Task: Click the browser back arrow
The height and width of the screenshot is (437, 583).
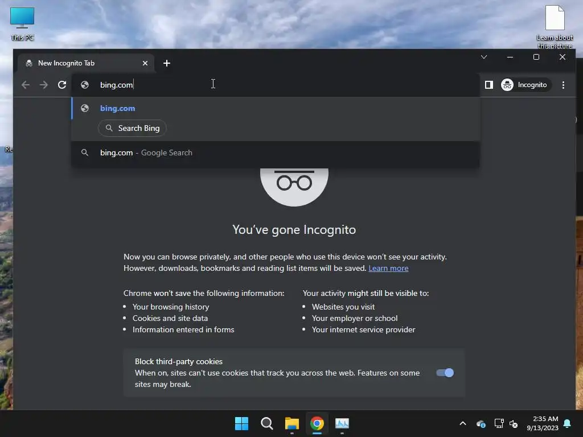Action: tap(25, 85)
